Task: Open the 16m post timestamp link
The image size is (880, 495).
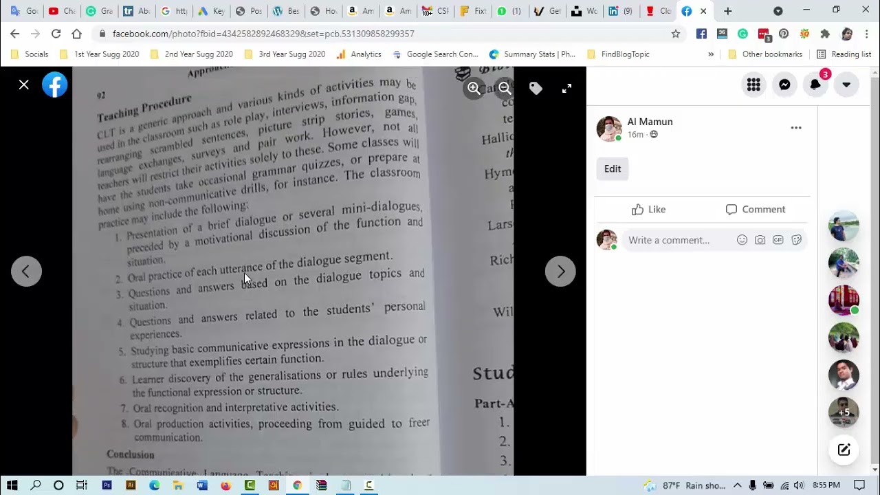Action: click(635, 135)
